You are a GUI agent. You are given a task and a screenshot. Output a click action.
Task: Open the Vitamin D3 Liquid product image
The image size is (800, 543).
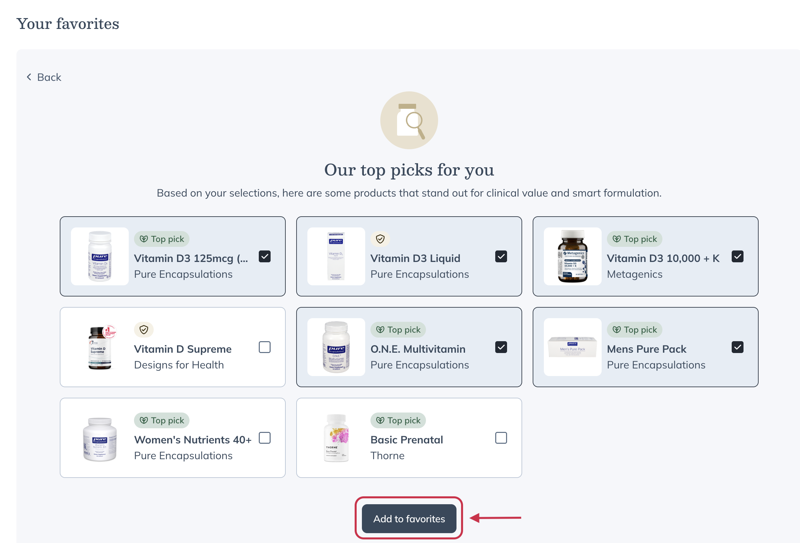pos(336,256)
